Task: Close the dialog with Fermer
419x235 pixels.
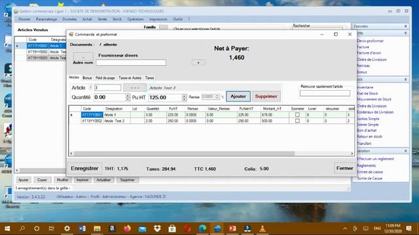Action: pyautogui.click(x=344, y=168)
